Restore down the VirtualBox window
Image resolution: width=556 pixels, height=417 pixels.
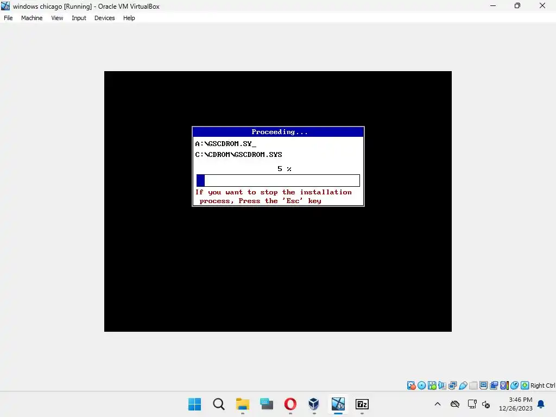coord(517,5)
